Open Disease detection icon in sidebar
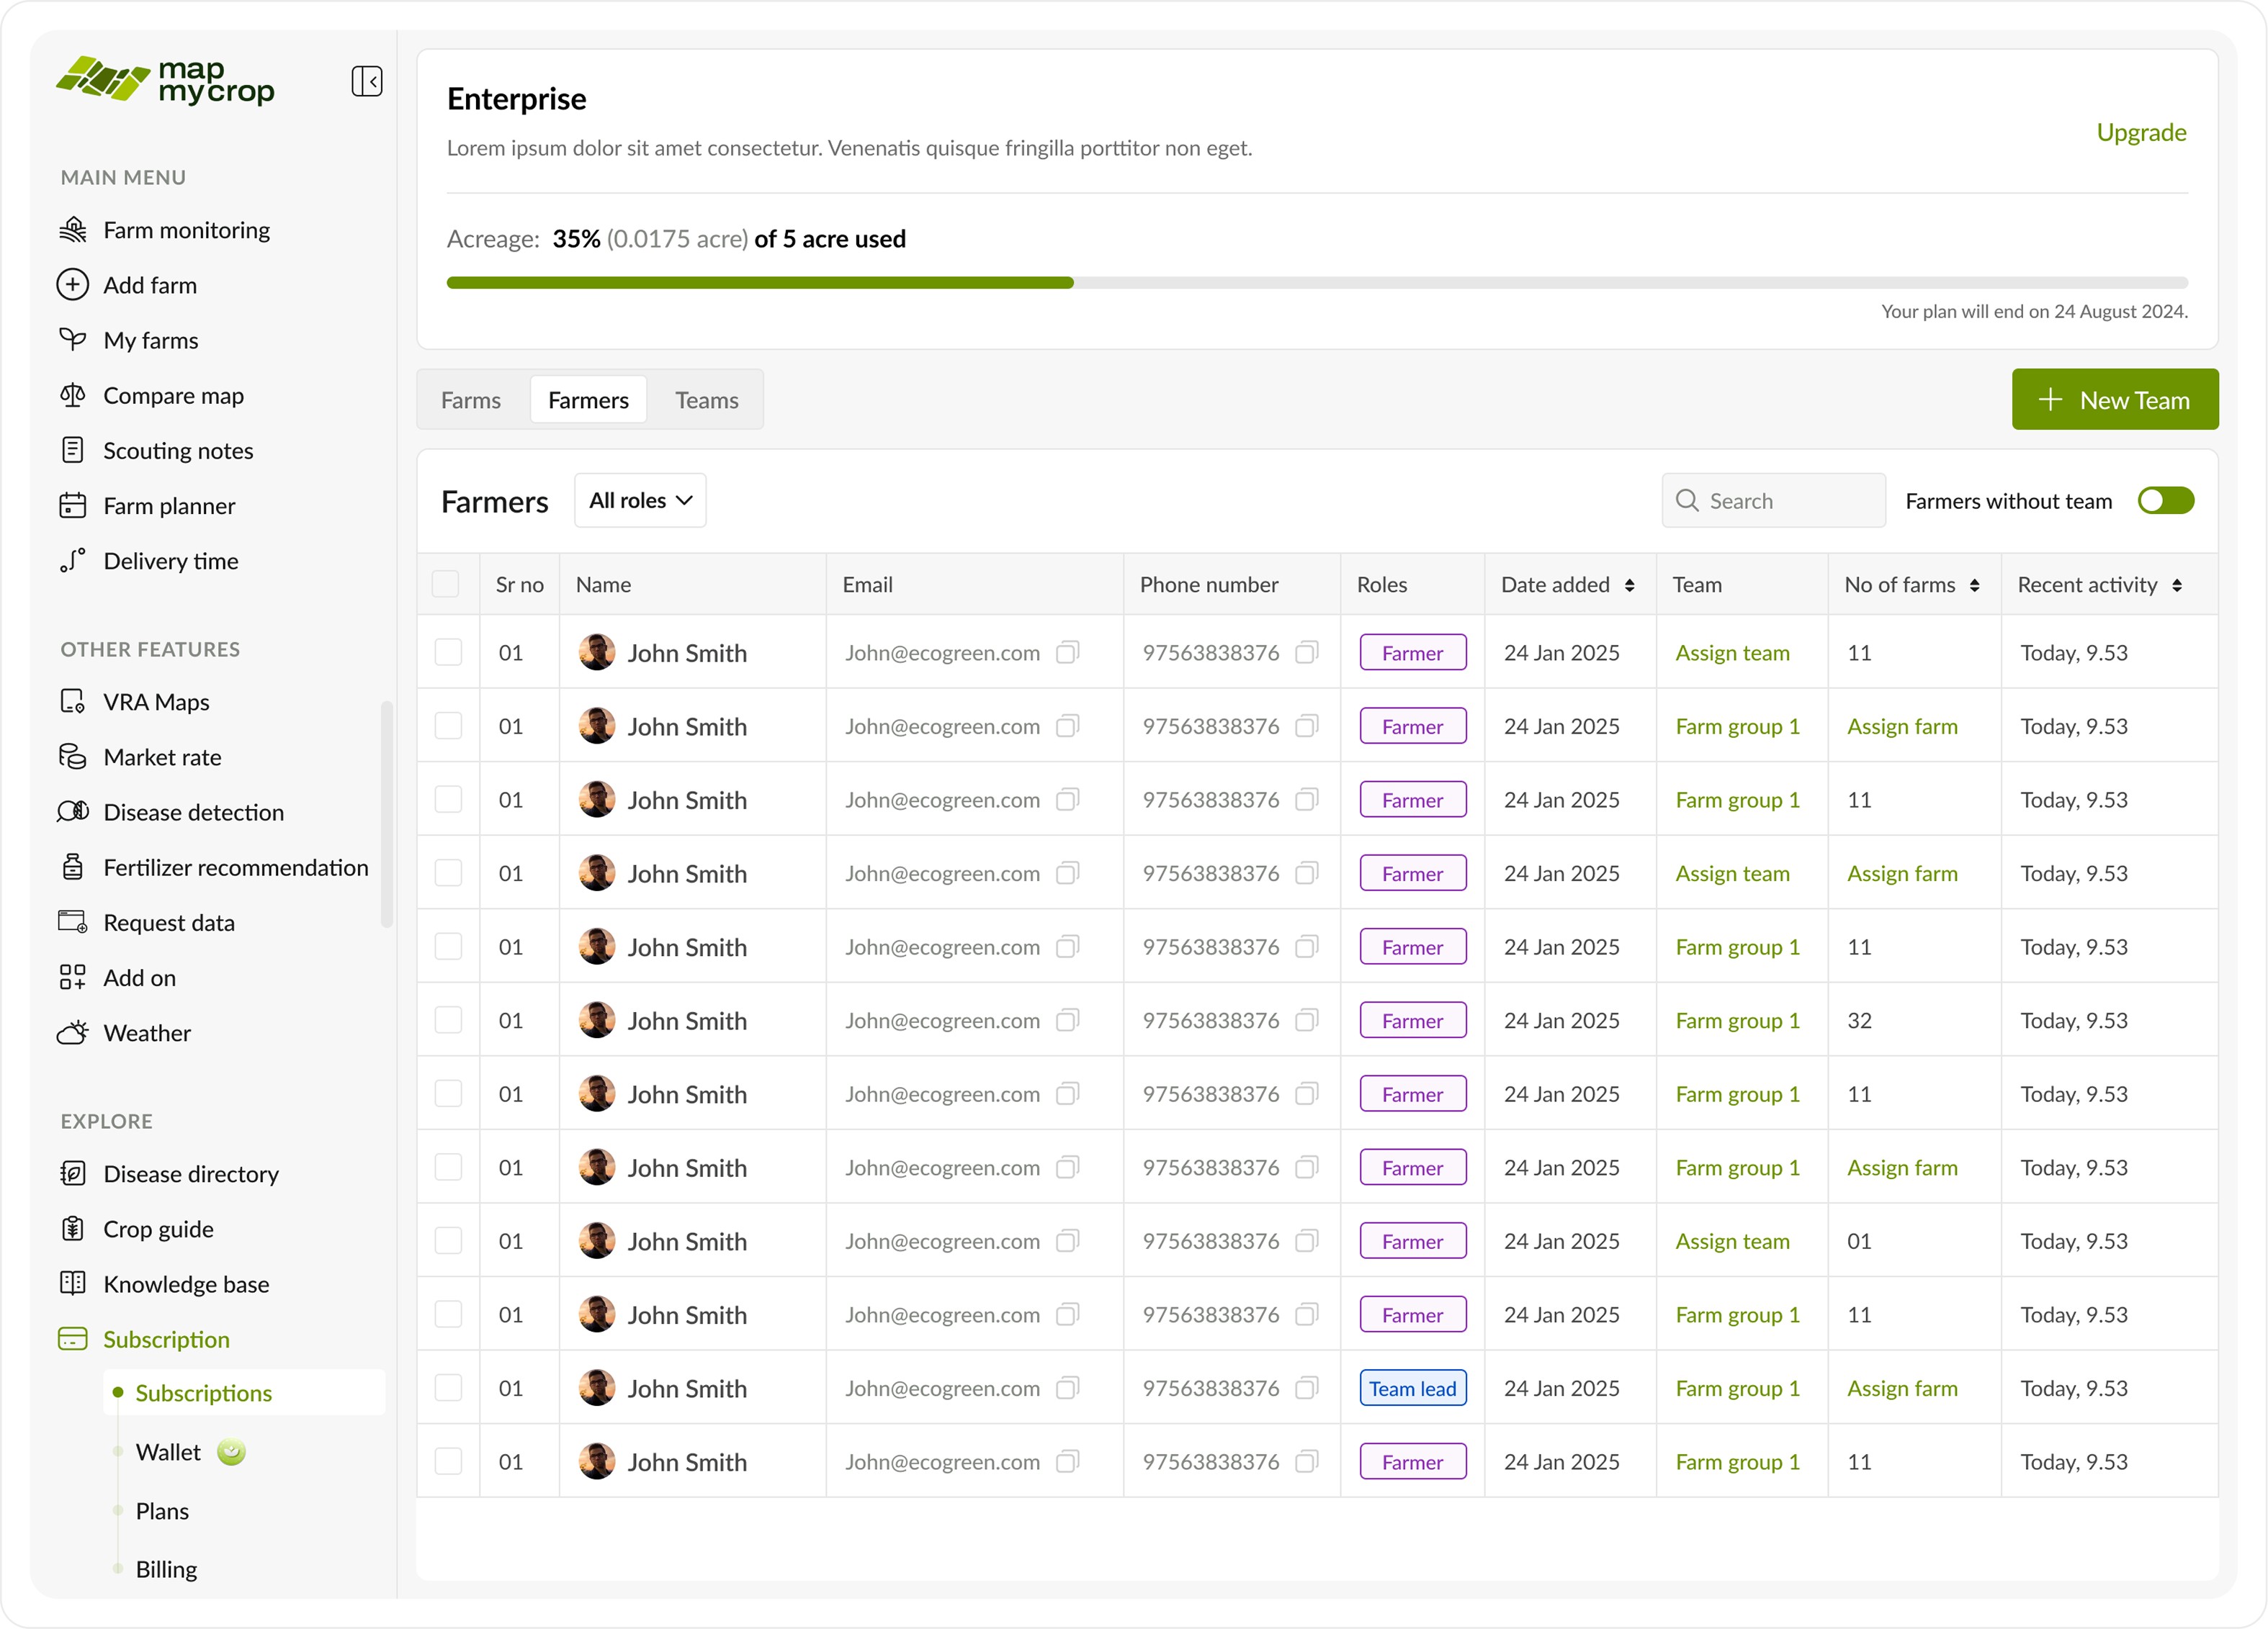The height and width of the screenshot is (1629, 2268). (x=72, y=811)
